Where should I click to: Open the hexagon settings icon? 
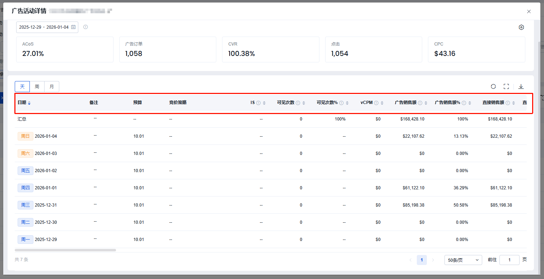pyautogui.click(x=521, y=27)
